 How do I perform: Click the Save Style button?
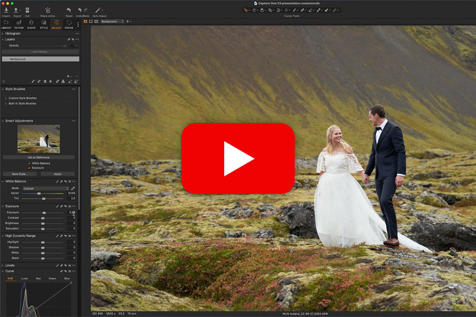click(x=20, y=174)
